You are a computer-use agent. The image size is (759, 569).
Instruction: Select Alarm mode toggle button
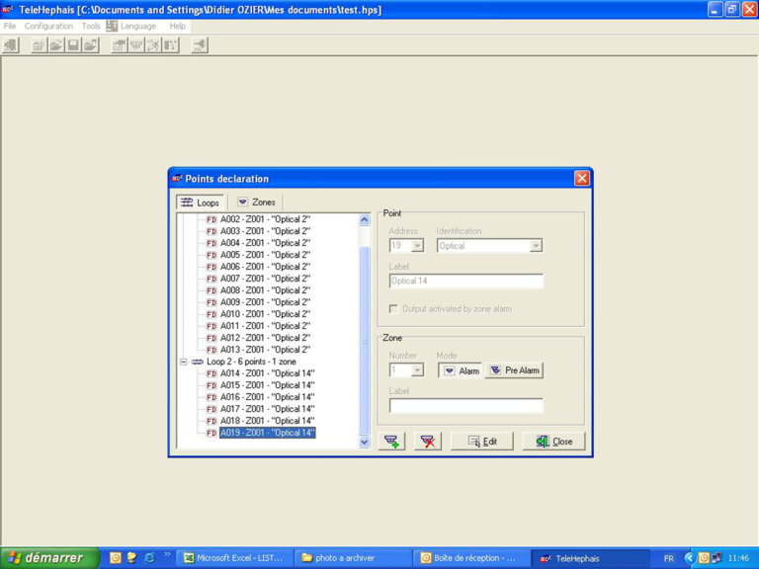point(460,370)
